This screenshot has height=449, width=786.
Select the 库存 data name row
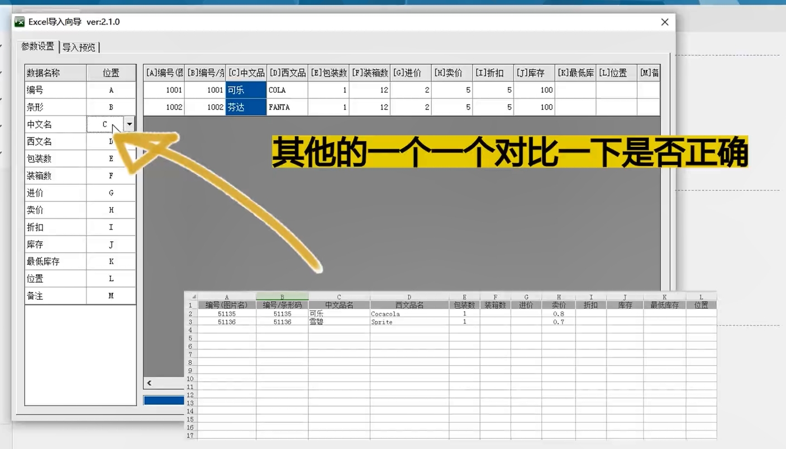(56, 245)
